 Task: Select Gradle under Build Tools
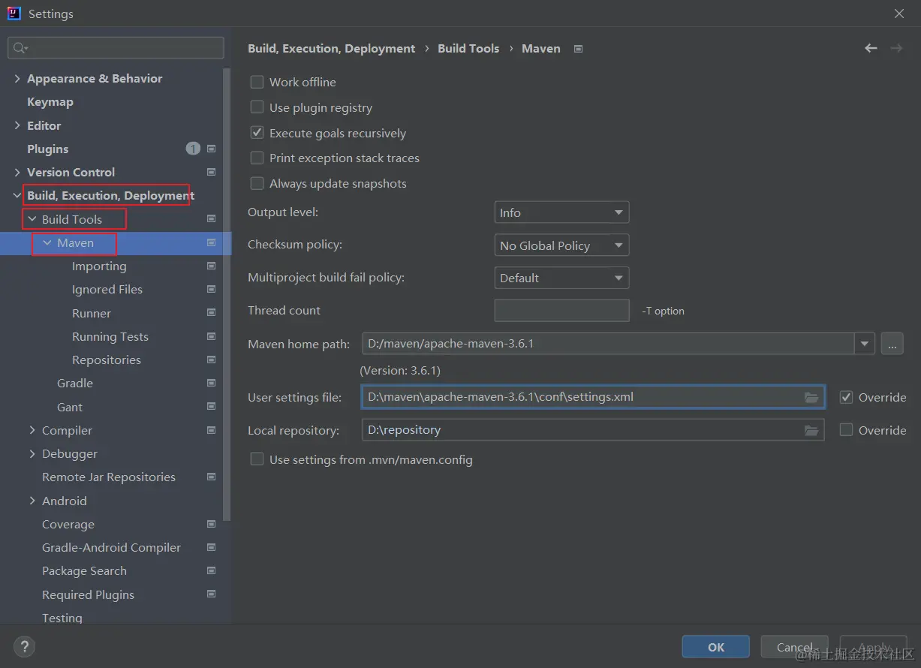75,383
